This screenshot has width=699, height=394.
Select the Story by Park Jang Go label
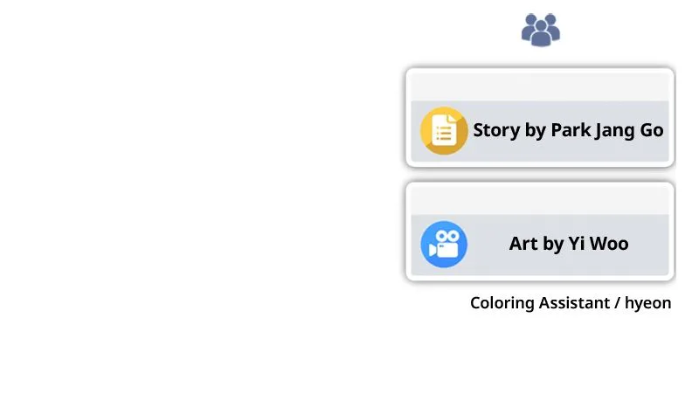pyautogui.click(x=568, y=130)
